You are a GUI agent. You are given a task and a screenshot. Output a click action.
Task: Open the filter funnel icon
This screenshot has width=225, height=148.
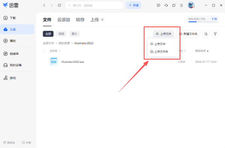[215, 34]
